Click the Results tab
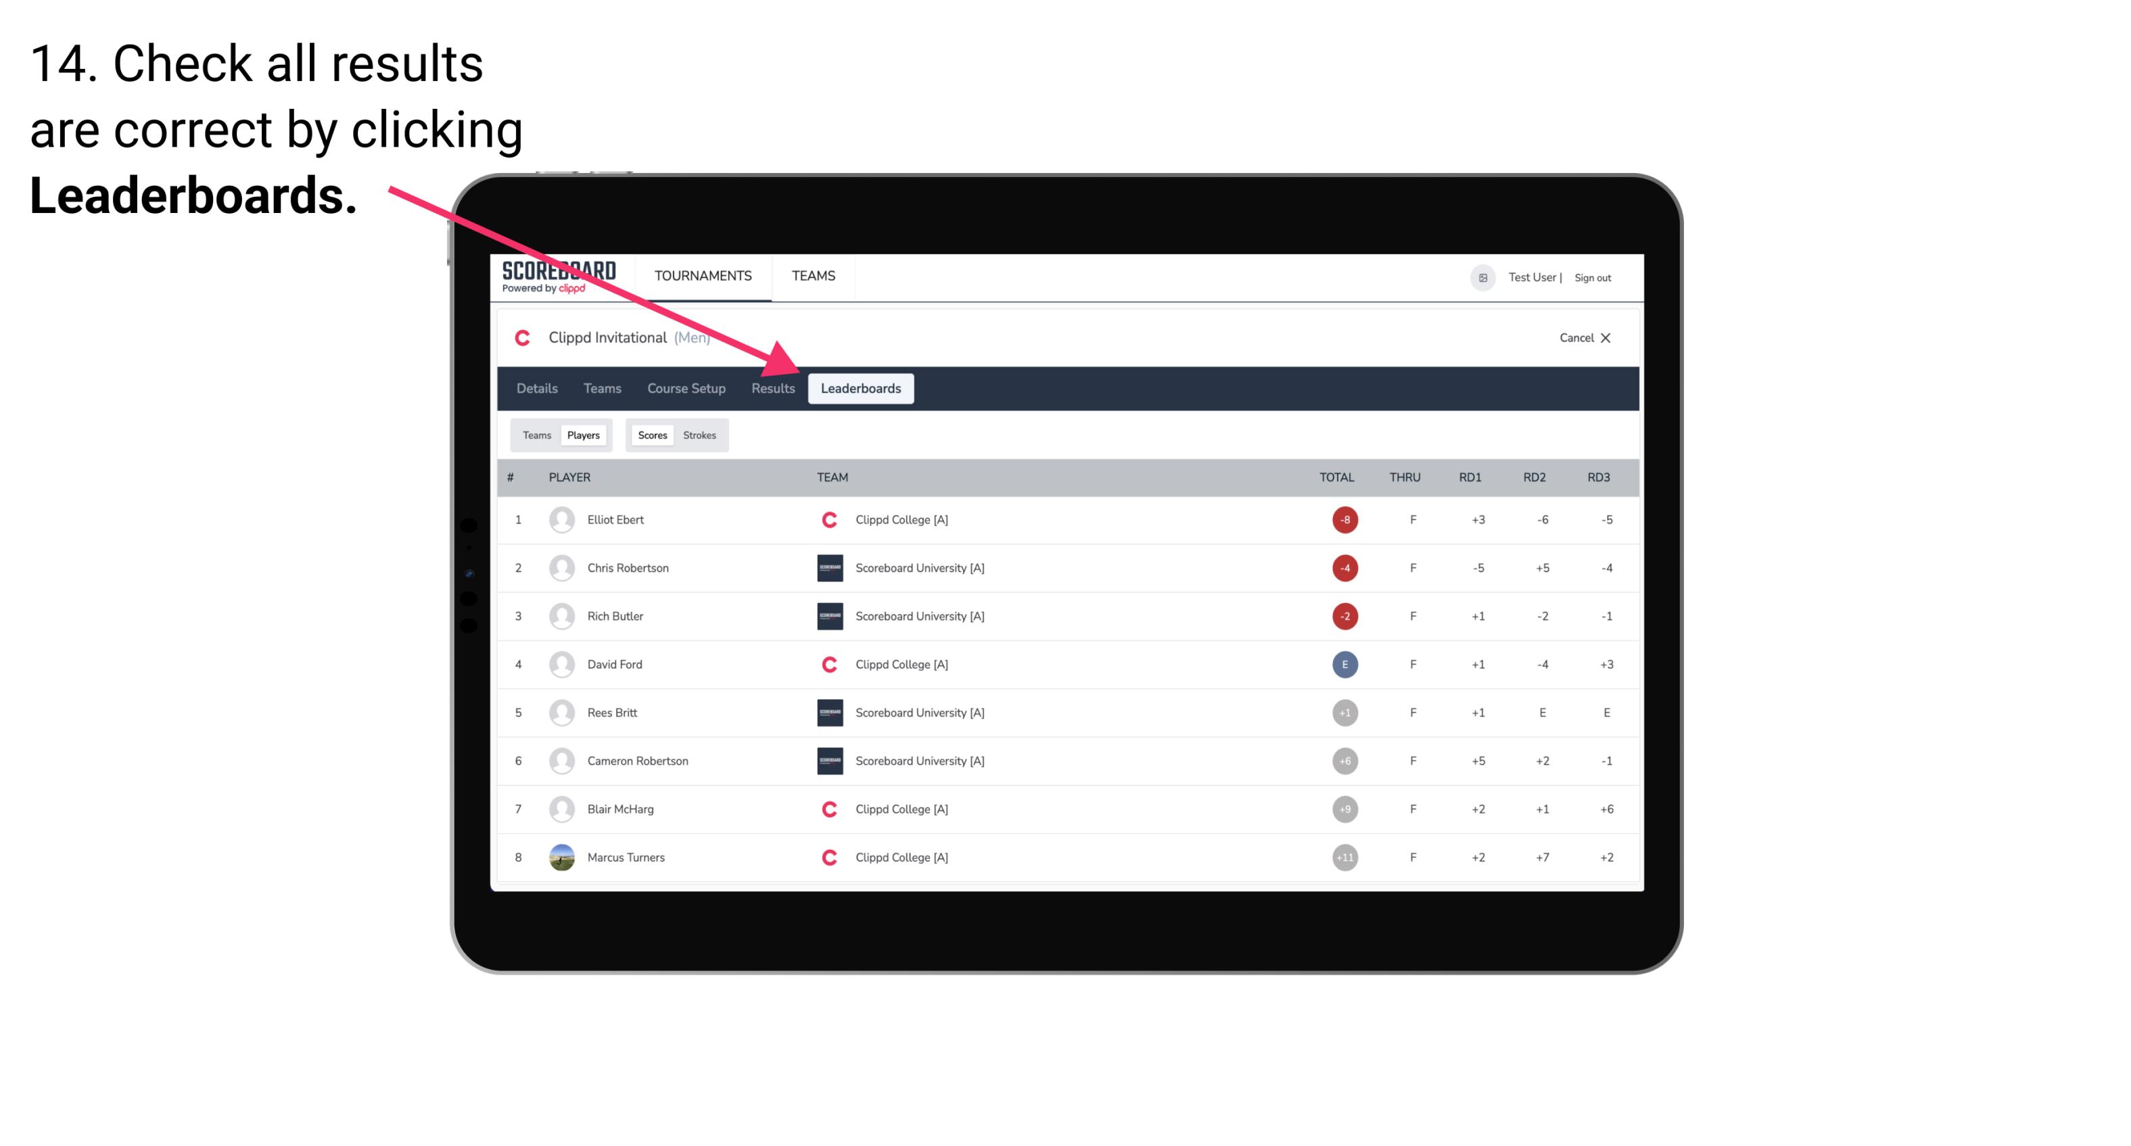The width and height of the screenshot is (2131, 1146). [x=772, y=388]
